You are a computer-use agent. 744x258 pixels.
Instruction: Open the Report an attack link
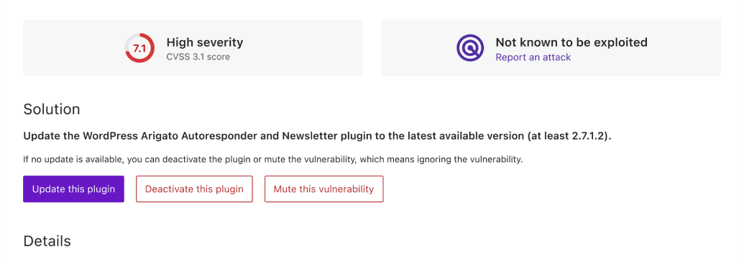click(x=533, y=57)
